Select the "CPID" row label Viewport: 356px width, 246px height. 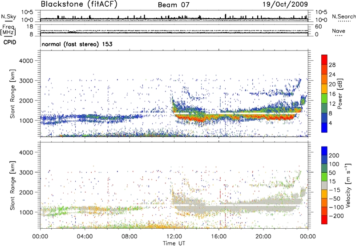pyautogui.click(x=10, y=42)
